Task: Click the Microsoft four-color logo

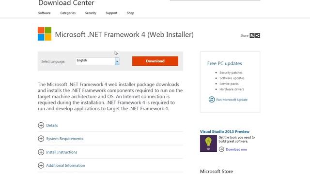Action: 45,34
